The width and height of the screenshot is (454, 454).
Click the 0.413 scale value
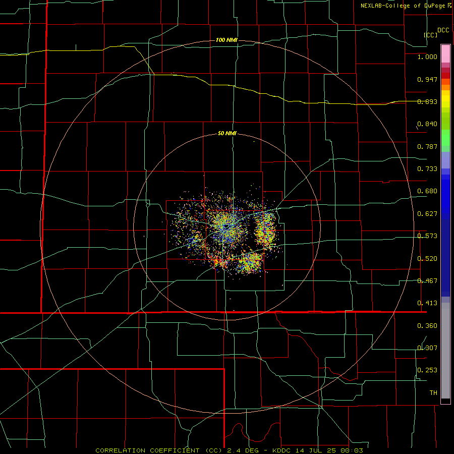427,303
